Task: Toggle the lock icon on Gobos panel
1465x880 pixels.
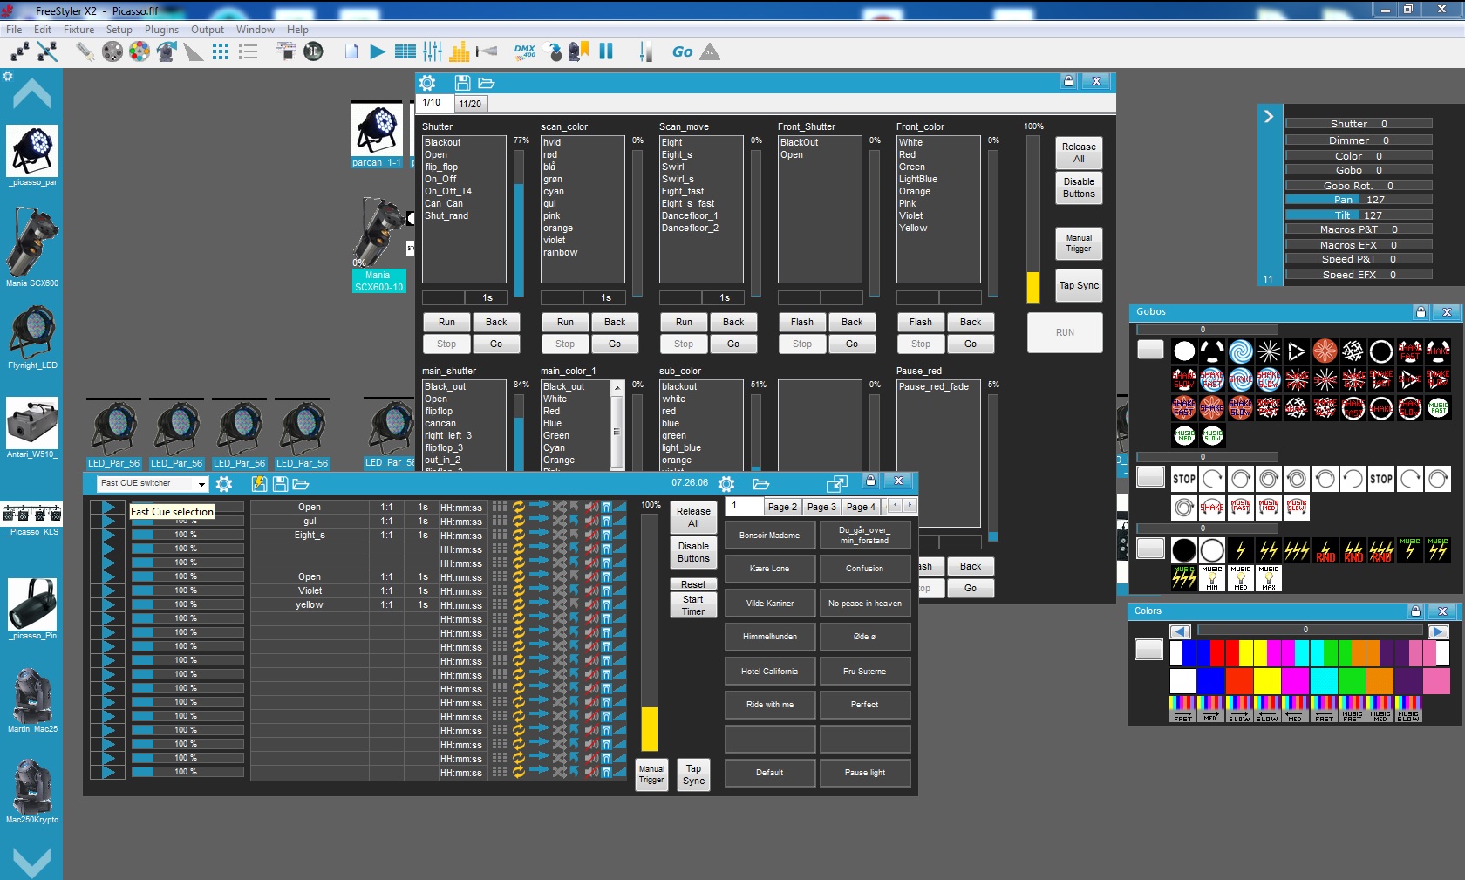Action: click(x=1421, y=312)
